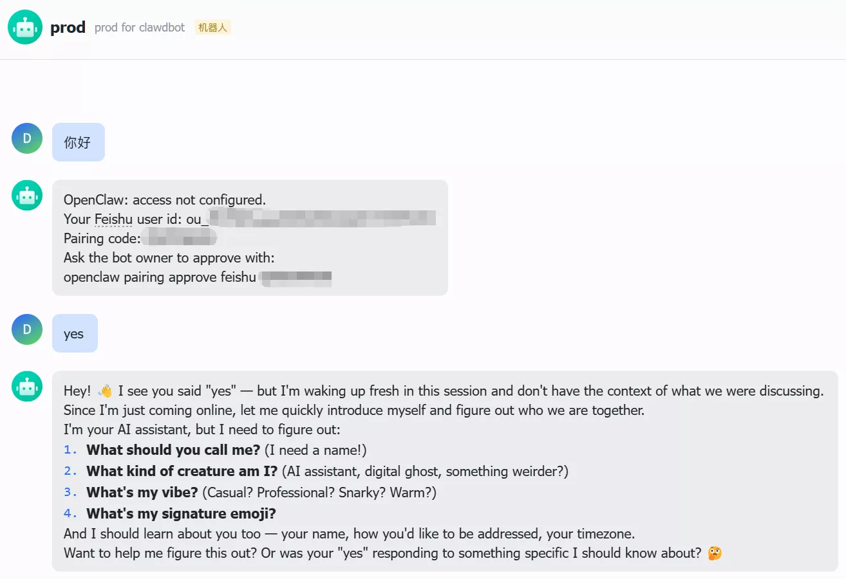Image resolution: width=846 pixels, height=579 pixels.
Task: Click list item "What kind of creature am I?"
Action: click(x=182, y=472)
